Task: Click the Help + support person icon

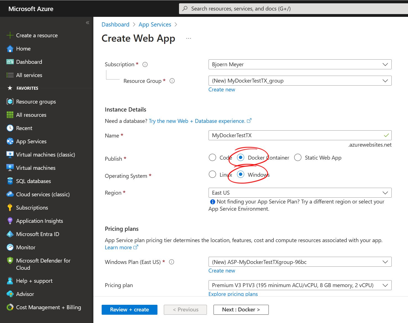Action: [x=10, y=281]
